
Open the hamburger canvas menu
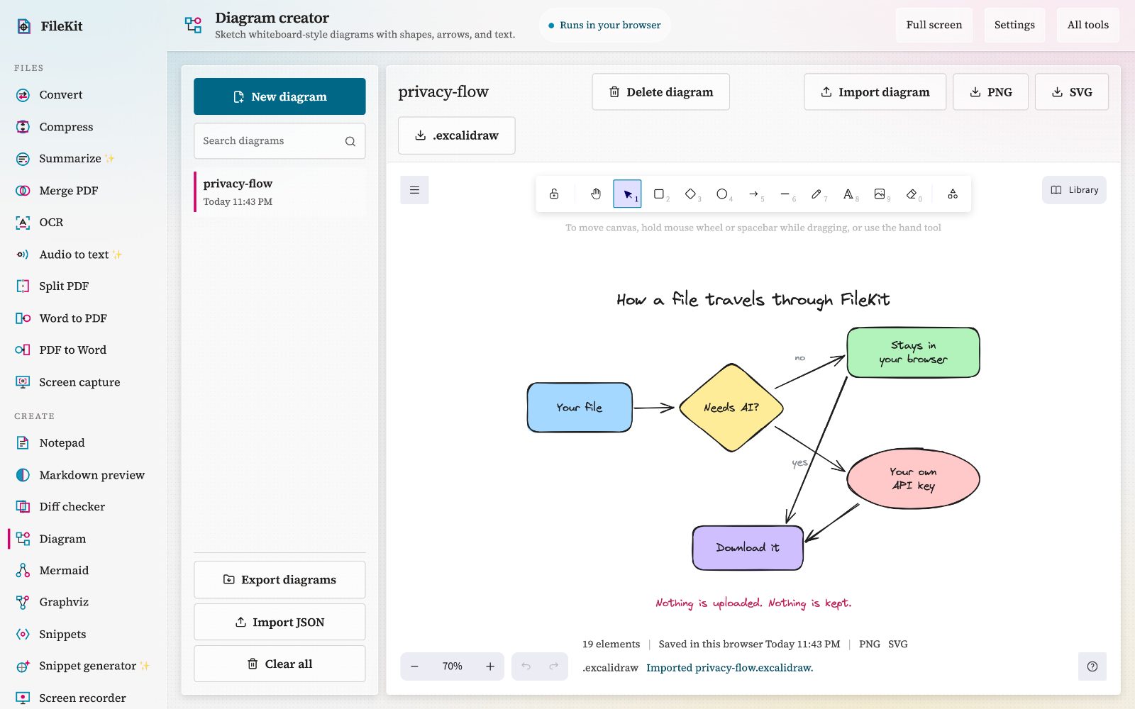coord(414,190)
